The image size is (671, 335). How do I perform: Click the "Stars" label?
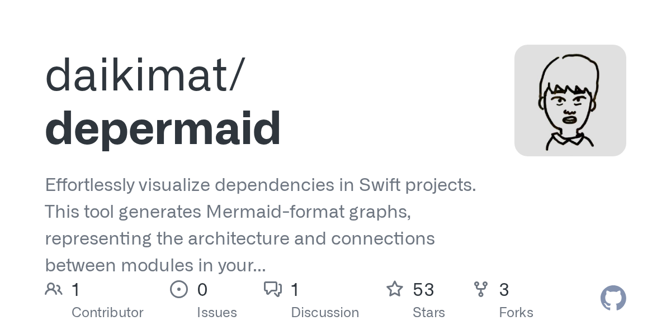[429, 313]
